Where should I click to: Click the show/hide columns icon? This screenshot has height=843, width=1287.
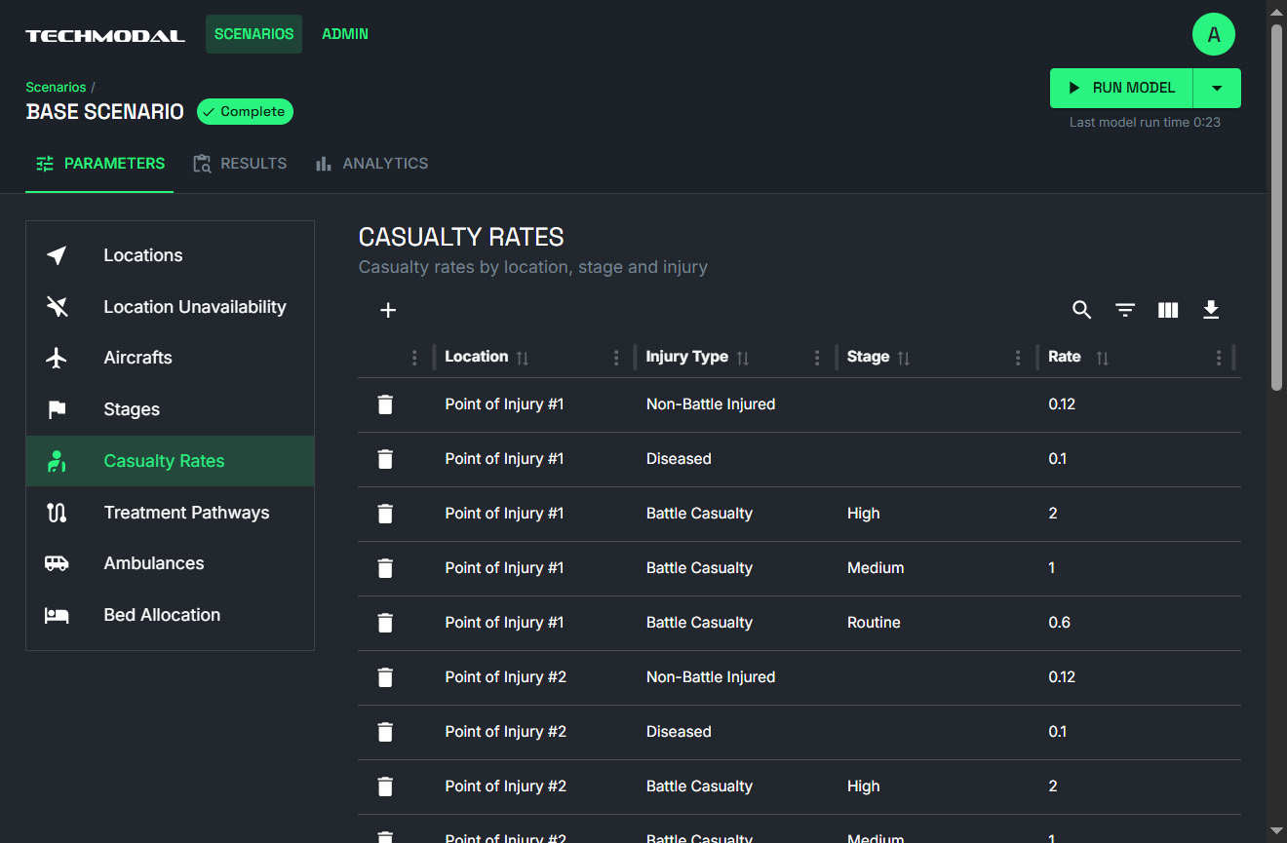[x=1168, y=310]
